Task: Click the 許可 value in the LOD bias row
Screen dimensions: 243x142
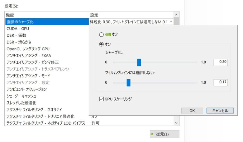Action: pyautogui.click(x=95, y=123)
